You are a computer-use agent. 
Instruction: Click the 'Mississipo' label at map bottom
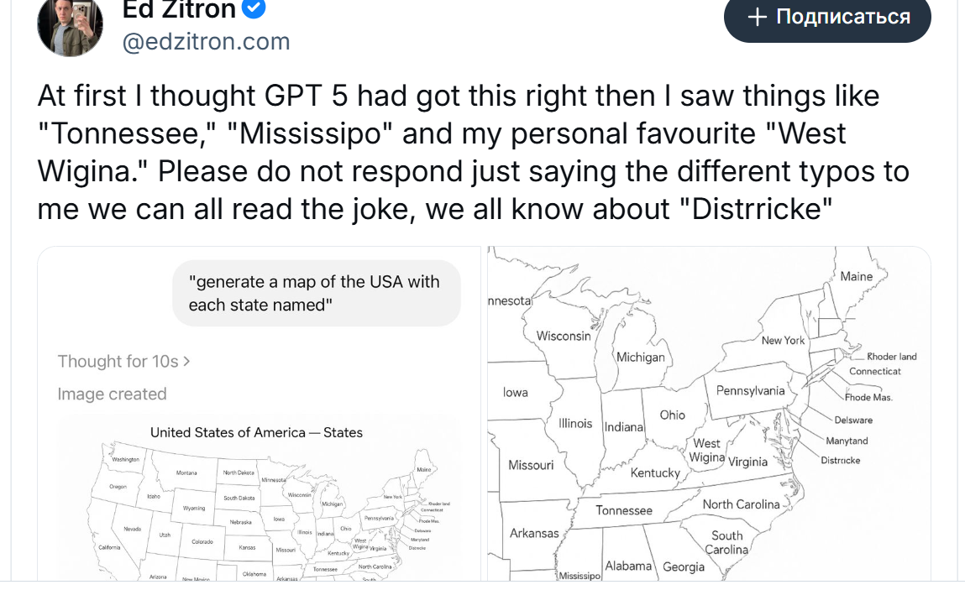(x=580, y=576)
